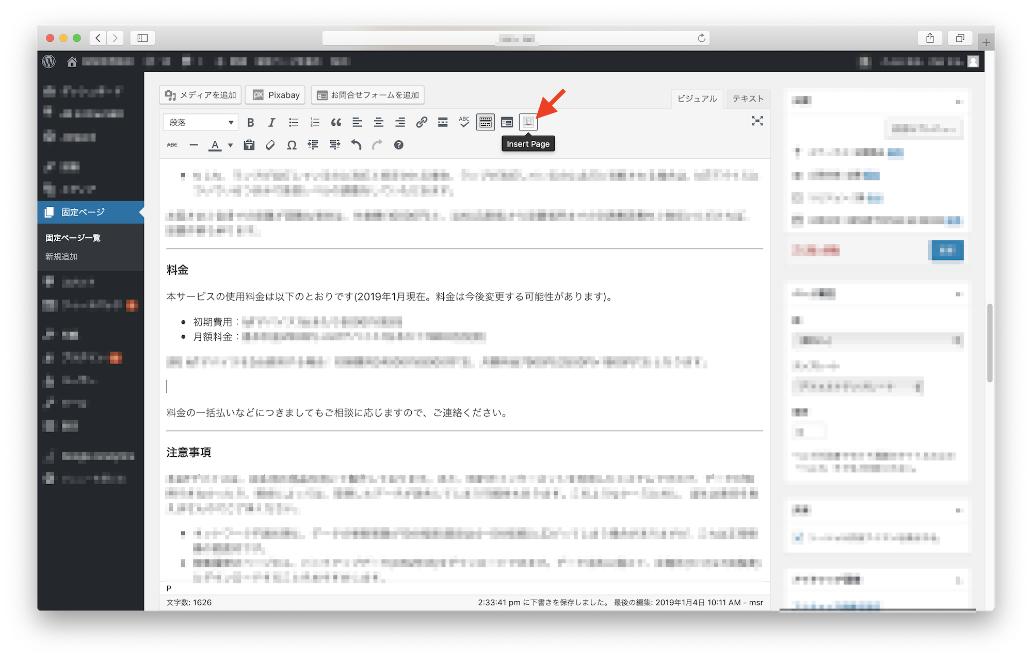Click the paste as text icon

click(249, 145)
